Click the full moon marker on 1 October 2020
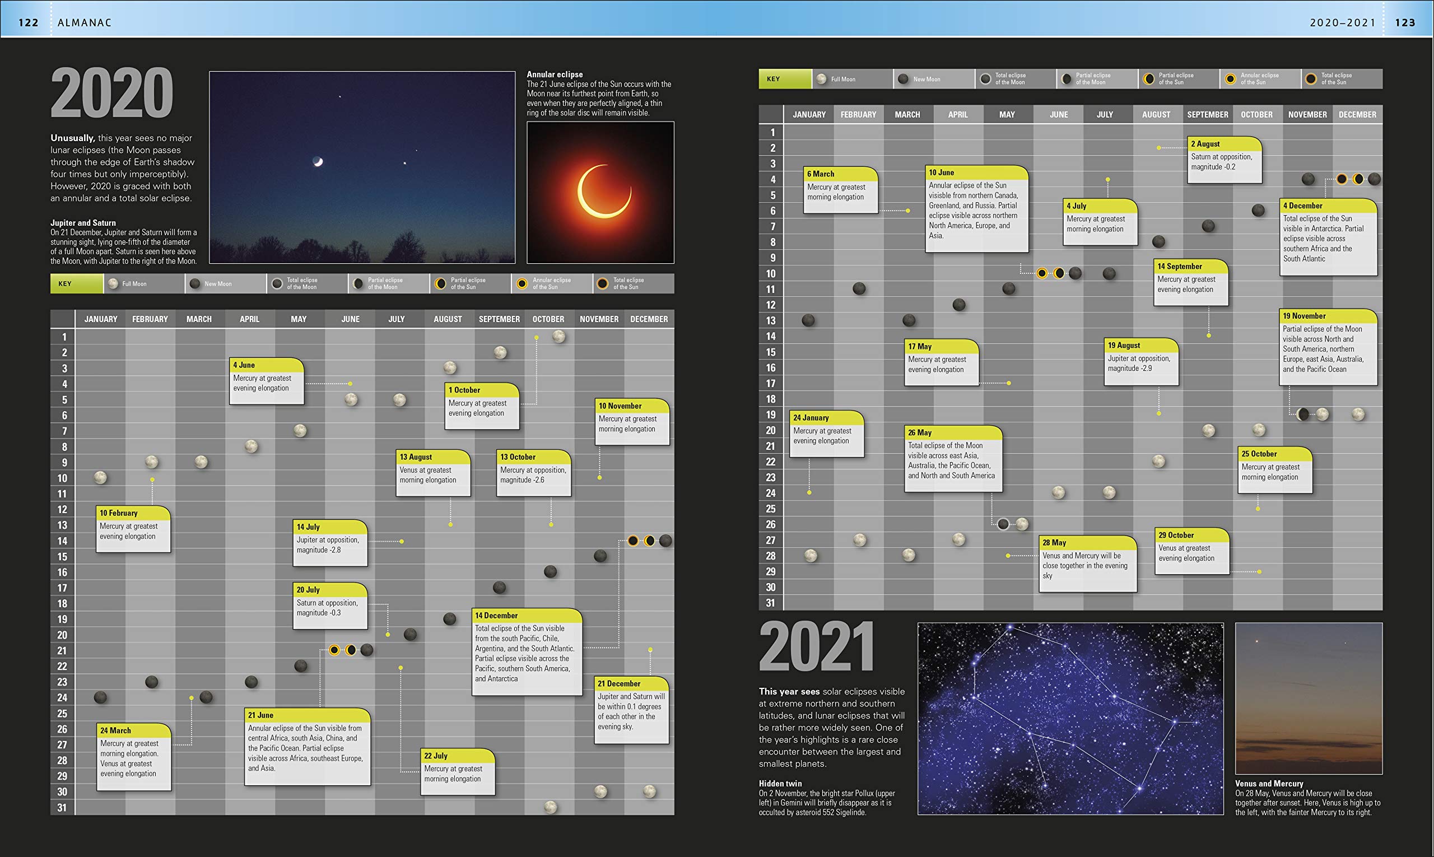 pos(558,337)
